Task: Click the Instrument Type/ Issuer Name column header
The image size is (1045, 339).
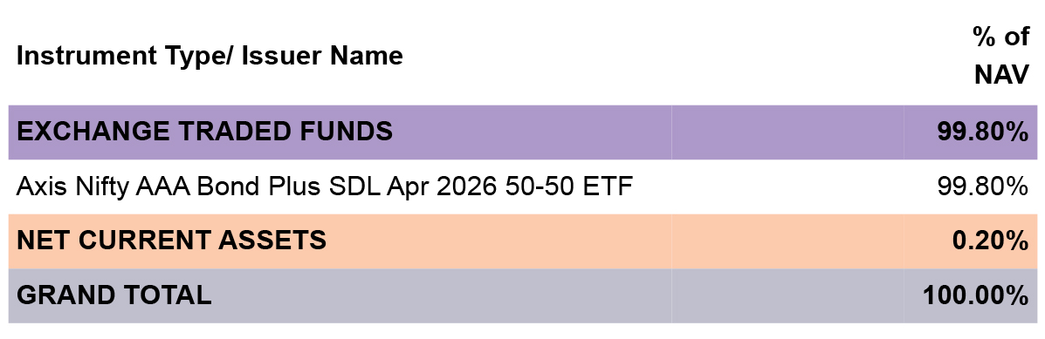Action: [x=210, y=57]
